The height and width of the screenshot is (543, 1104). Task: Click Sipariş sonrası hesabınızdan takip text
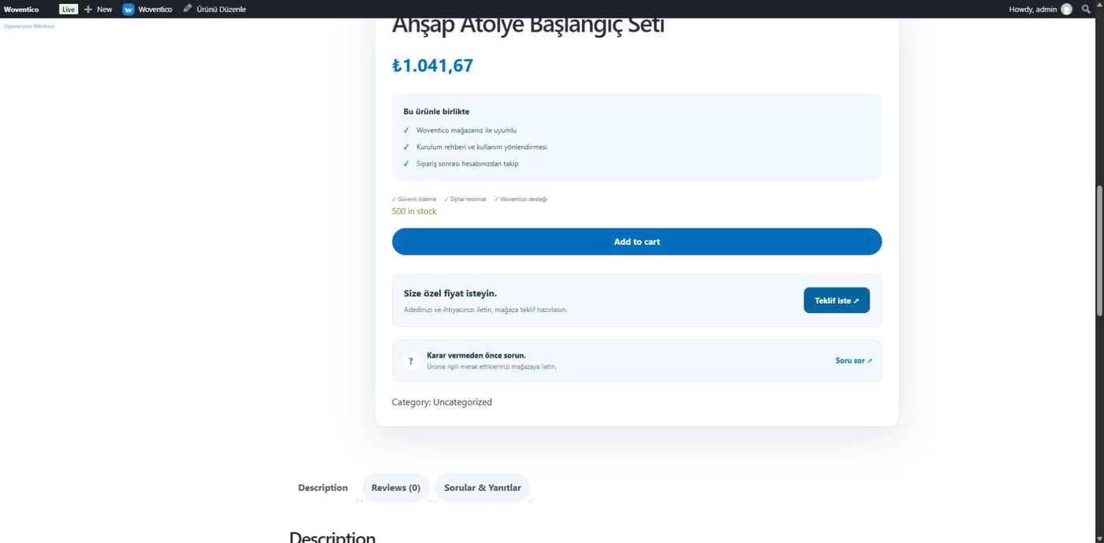pyautogui.click(x=468, y=164)
